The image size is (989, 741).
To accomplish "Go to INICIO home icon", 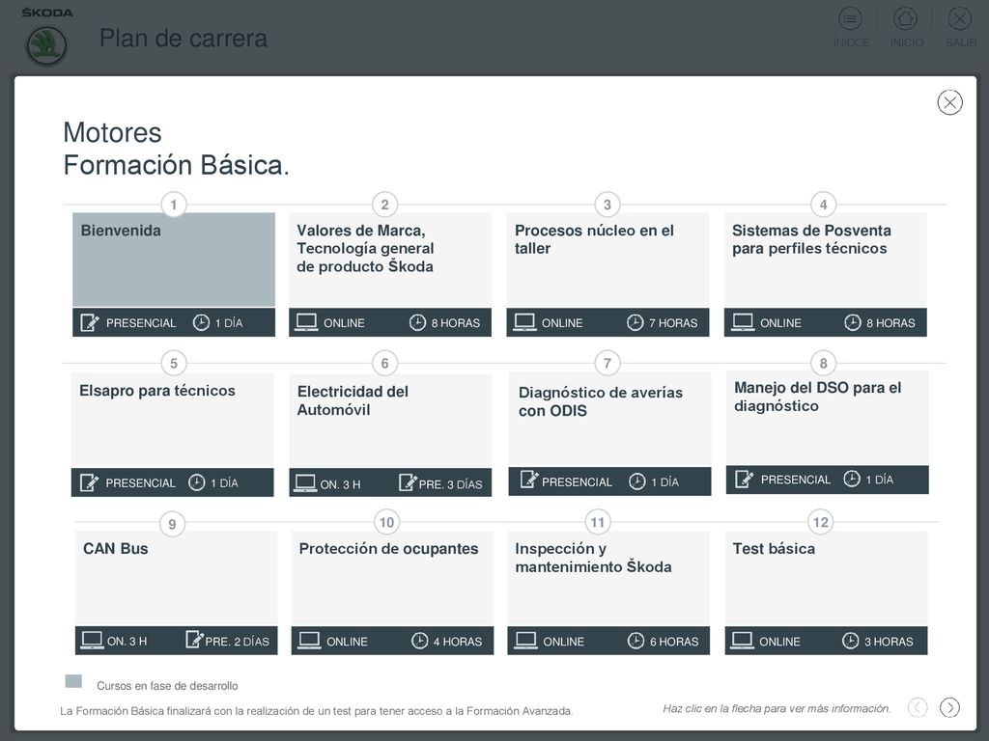I will click(905, 18).
